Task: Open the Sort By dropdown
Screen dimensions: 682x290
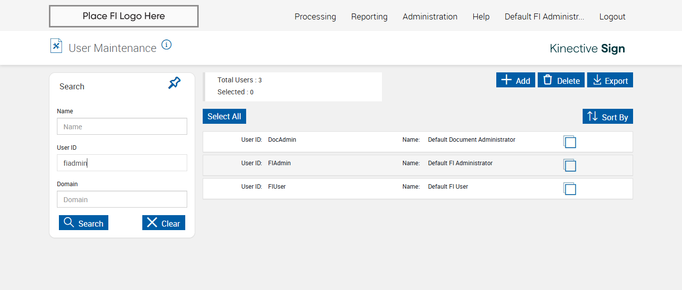Action: pyautogui.click(x=608, y=116)
